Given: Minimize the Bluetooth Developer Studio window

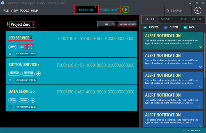Looking at the screenshot, I should 190,3.
